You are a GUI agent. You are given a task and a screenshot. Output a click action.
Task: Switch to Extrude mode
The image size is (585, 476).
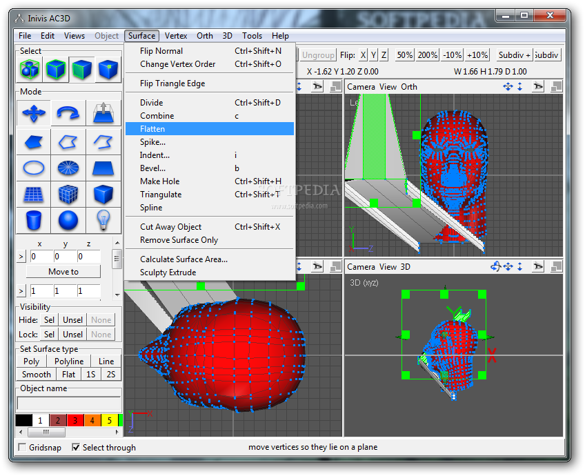(x=103, y=112)
